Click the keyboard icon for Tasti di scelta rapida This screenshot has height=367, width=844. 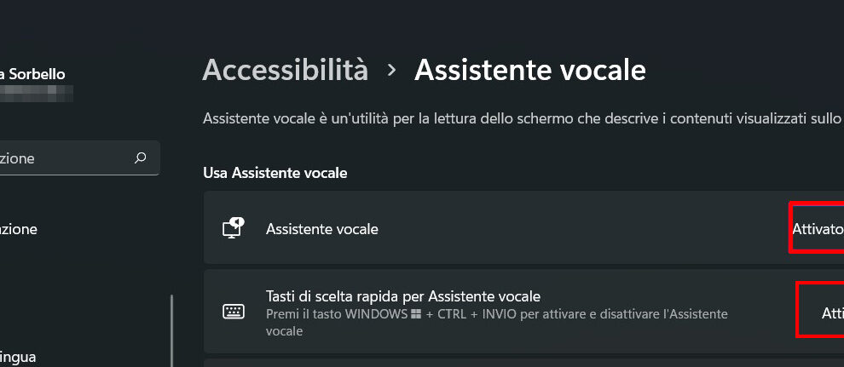[x=233, y=312]
